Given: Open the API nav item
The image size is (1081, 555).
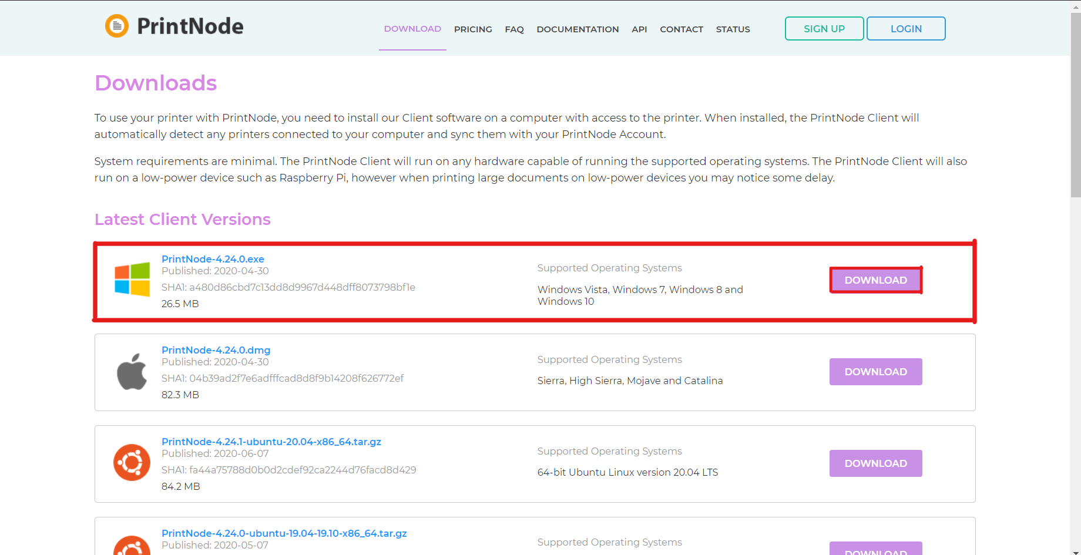Looking at the screenshot, I should 639,29.
